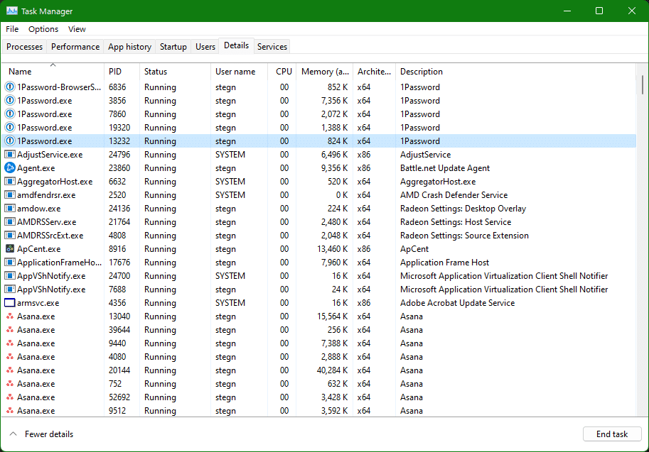
Task: Switch to the Users tab
Action: 205,47
